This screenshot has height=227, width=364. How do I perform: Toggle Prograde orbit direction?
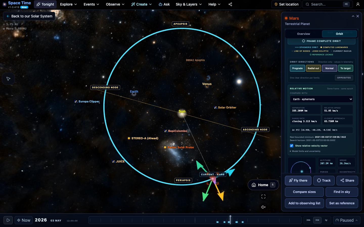pyautogui.click(x=298, y=68)
